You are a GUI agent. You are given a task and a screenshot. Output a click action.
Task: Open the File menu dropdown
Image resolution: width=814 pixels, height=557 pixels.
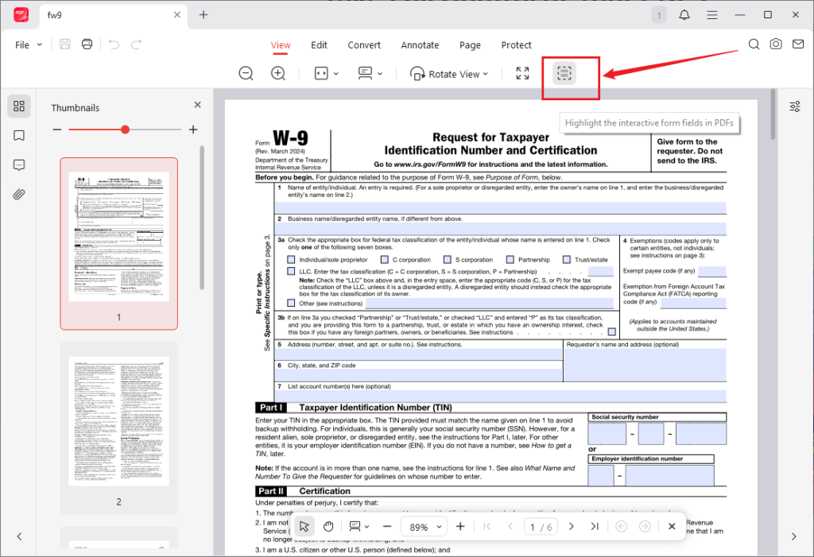(29, 44)
